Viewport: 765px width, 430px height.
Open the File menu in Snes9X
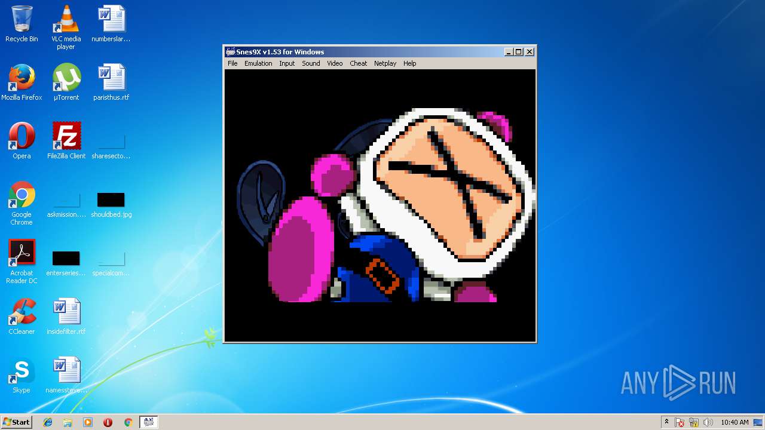[232, 63]
